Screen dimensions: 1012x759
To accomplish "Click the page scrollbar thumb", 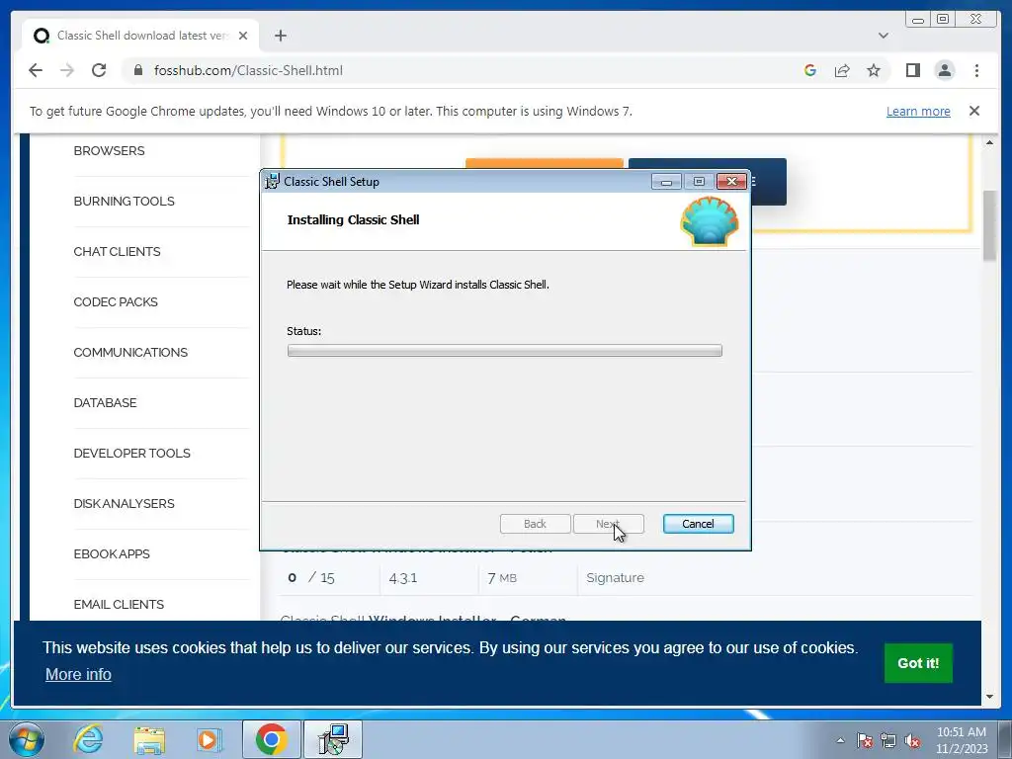I will (989, 226).
